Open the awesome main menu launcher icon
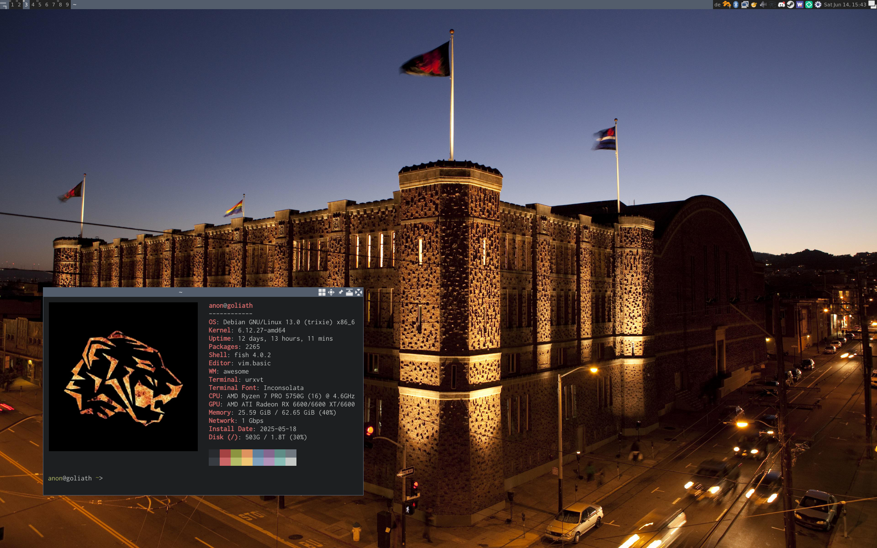 [x=4, y=5]
